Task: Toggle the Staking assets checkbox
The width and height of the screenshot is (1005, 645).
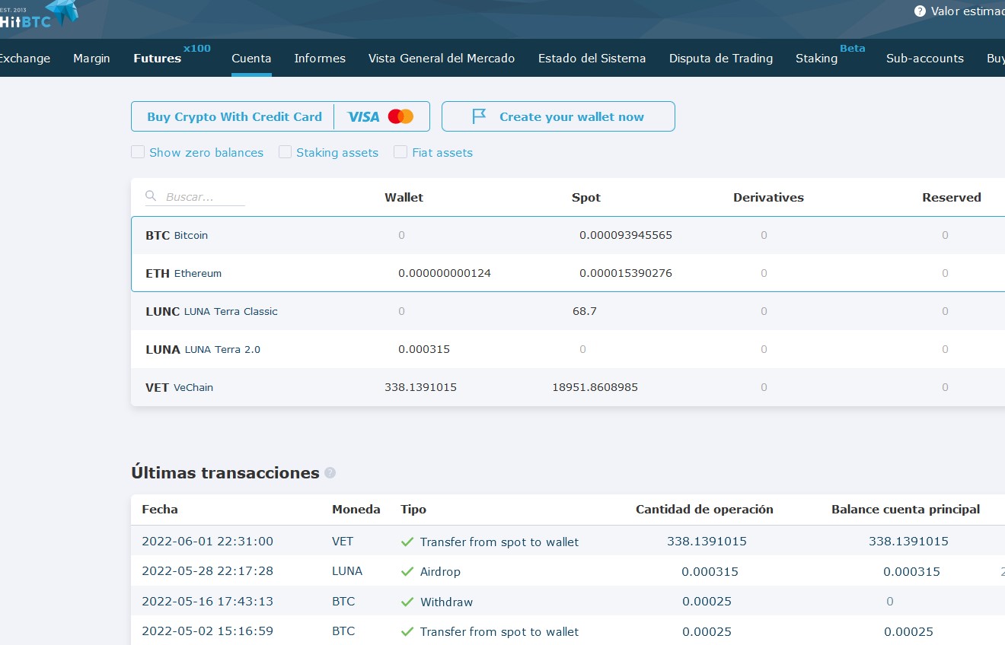Action: click(x=285, y=152)
